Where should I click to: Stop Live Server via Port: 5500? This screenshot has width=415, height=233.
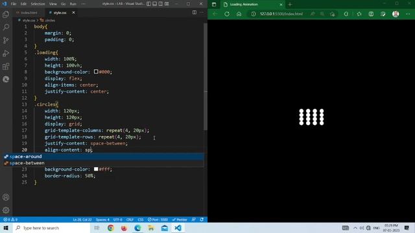point(158,219)
